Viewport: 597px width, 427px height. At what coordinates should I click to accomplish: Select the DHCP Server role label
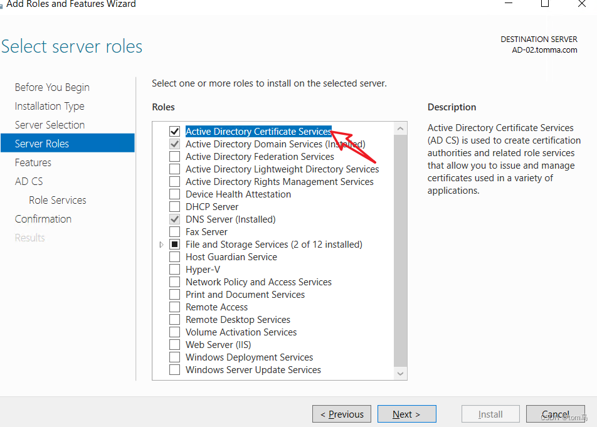(212, 207)
